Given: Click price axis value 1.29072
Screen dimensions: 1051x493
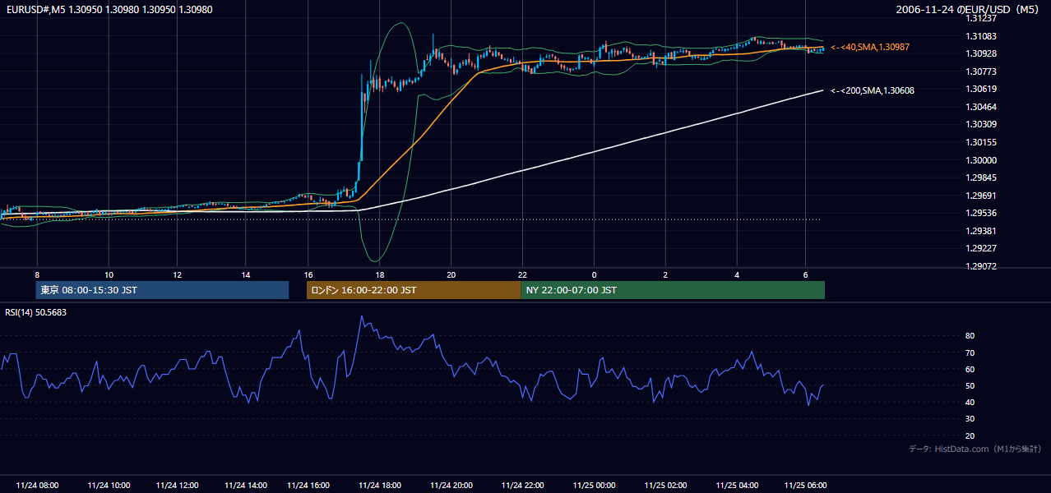Looking at the screenshot, I should 982,266.
